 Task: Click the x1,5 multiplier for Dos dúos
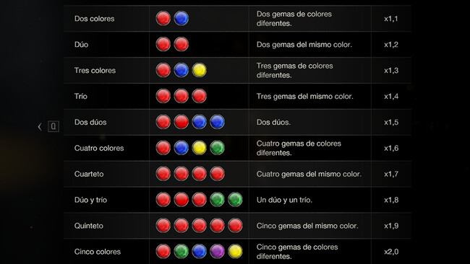[391, 123]
